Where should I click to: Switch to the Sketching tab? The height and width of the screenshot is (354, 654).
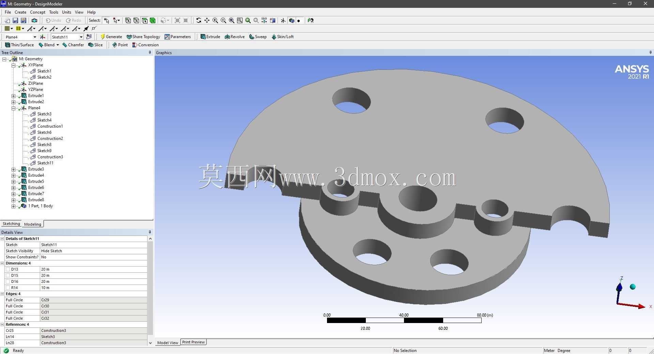(11, 224)
